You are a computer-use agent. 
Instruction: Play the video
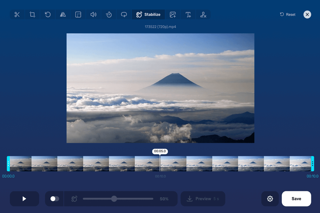click(x=24, y=199)
